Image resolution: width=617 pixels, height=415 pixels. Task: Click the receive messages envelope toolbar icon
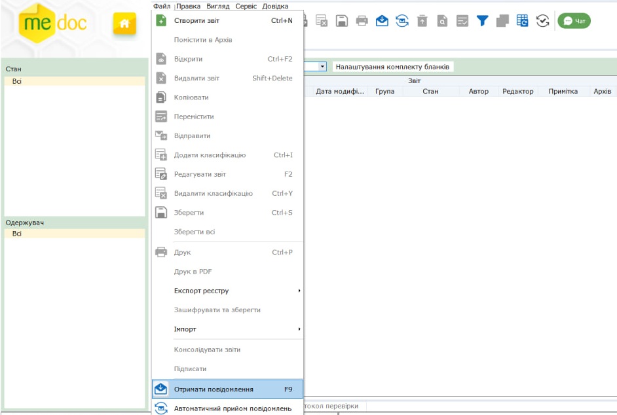coord(382,21)
